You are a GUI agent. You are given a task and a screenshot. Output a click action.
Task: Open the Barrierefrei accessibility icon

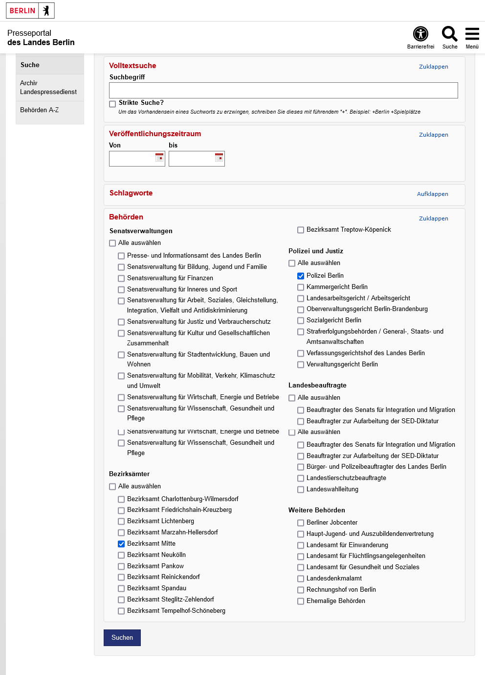pos(420,34)
